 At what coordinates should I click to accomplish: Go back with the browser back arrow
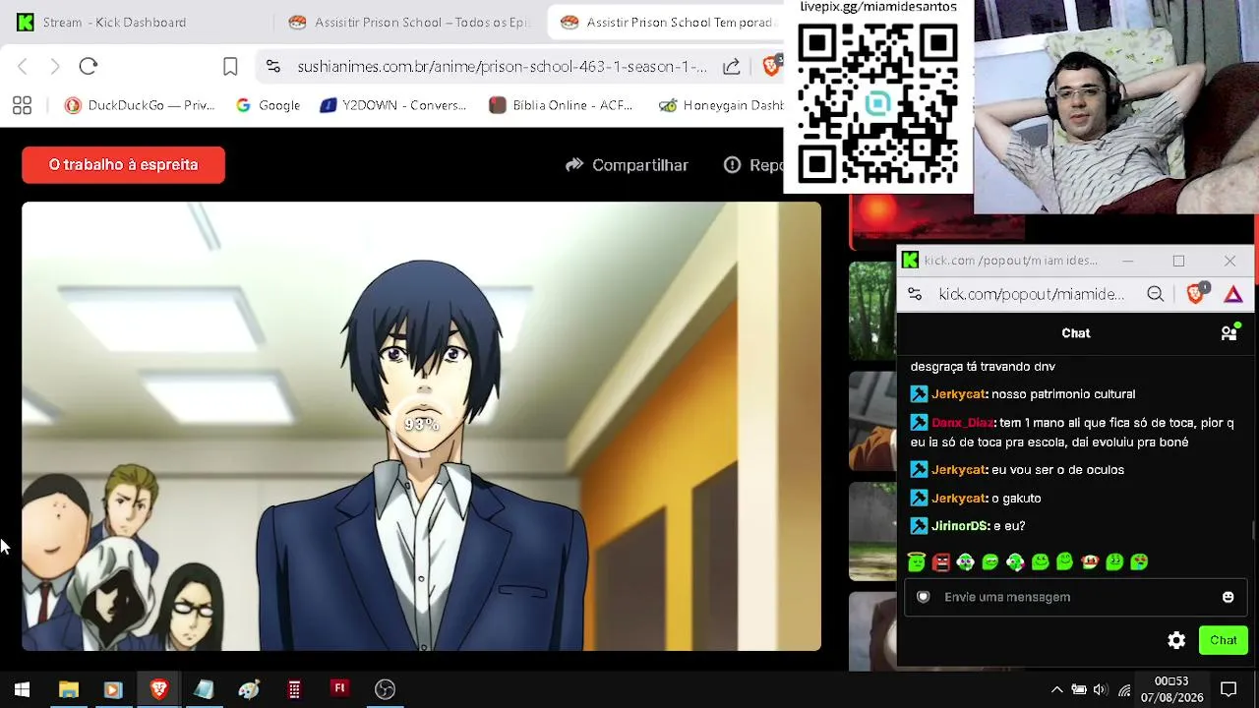click(23, 67)
